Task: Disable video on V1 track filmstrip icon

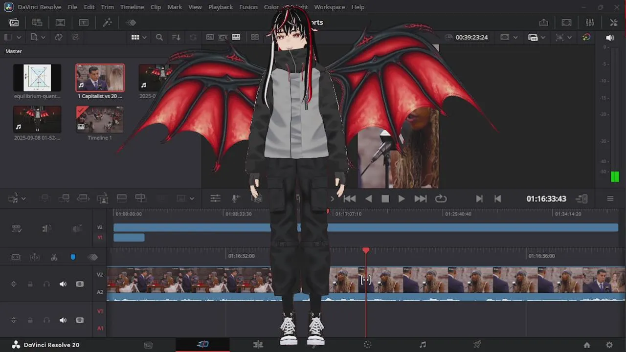Action: (80, 320)
